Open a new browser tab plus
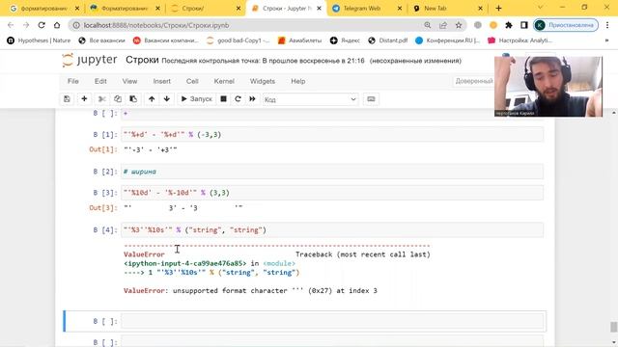 pyautogui.click(x=498, y=9)
